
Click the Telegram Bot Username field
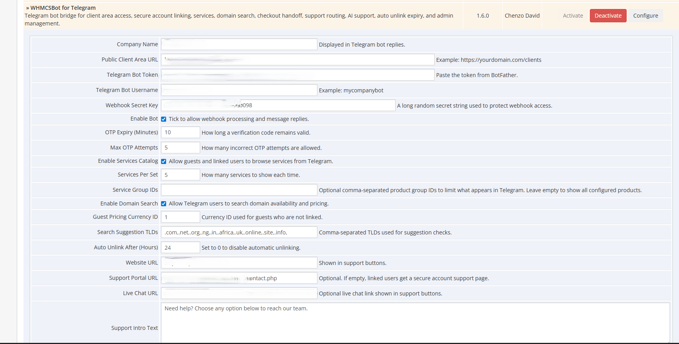[239, 90]
